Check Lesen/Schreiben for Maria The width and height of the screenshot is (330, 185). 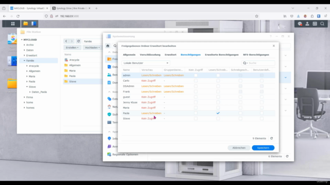pyautogui.click(x=218, y=107)
